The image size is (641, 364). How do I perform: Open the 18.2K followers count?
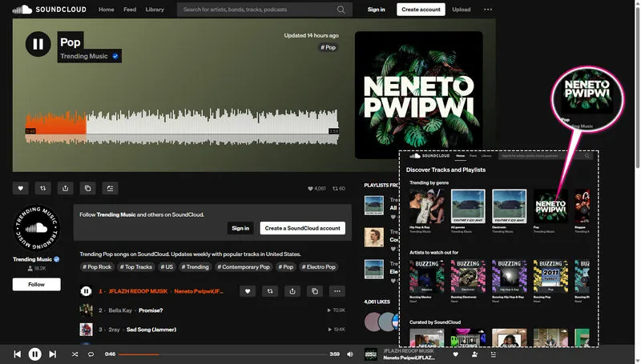[x=37, y=269]
